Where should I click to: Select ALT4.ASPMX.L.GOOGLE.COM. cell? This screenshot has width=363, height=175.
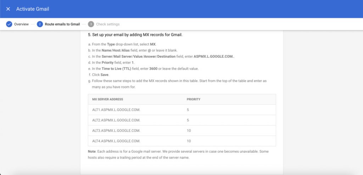click(x=116, y=141)
